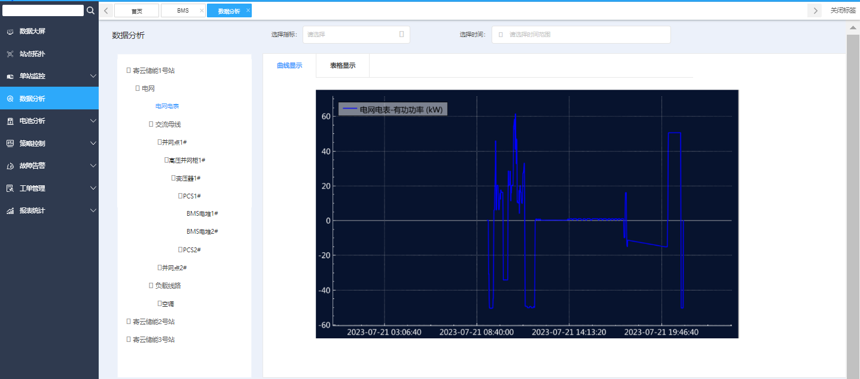Close the BMS tab via its X
The image size is (860, 379).
pos(201,11)
